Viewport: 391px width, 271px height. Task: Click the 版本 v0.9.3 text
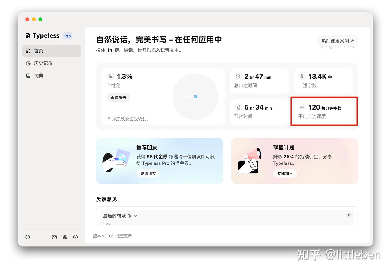pyautogui.click(x=103, y=236)
